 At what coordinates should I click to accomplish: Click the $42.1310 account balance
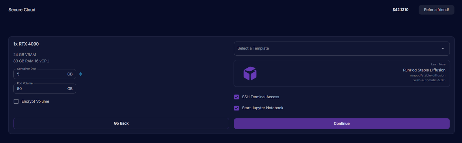coord(400,10)
